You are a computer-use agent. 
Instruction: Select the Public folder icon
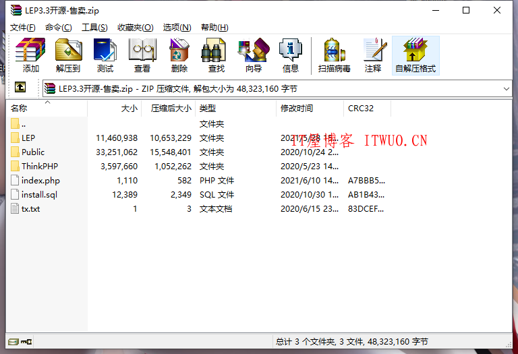pyautogui.click(x=15, y=152)
